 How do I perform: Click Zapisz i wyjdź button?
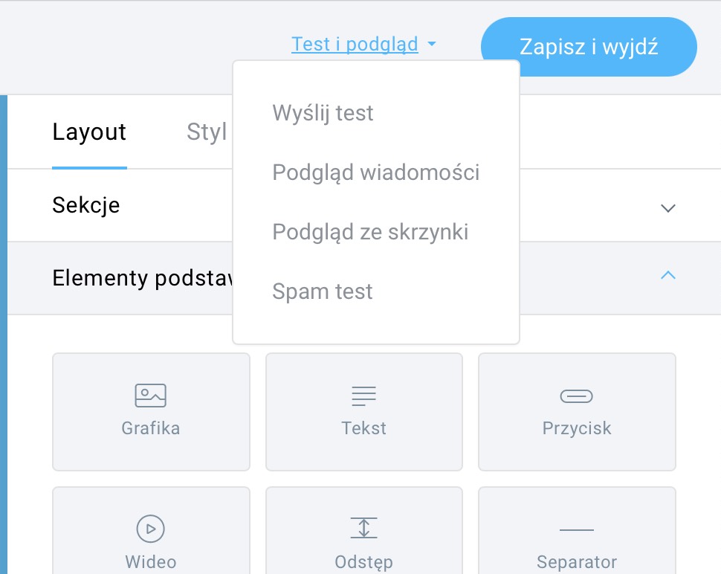pos(589,47)
